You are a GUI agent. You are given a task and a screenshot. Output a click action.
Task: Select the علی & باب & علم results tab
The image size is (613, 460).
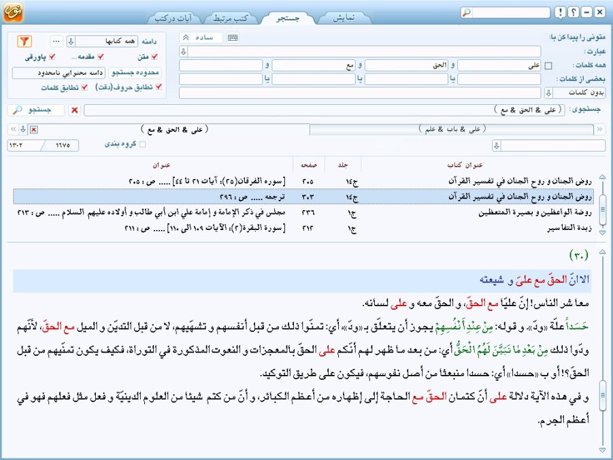[x=452, y=129]
